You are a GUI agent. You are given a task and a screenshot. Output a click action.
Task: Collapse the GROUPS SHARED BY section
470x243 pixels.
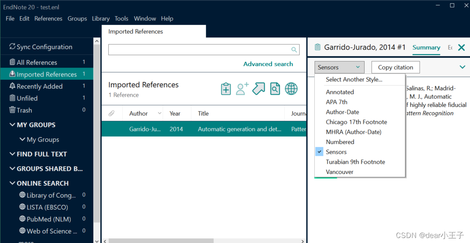(12, 169)
